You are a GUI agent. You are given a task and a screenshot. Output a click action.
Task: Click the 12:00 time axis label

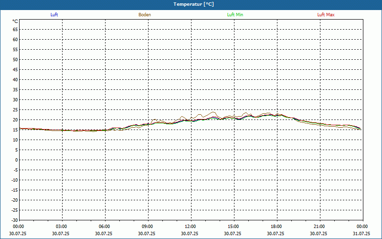[190, 227]
